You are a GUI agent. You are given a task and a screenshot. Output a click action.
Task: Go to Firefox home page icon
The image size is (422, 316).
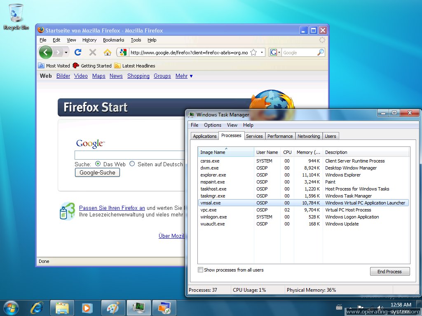tap(108, 52)
